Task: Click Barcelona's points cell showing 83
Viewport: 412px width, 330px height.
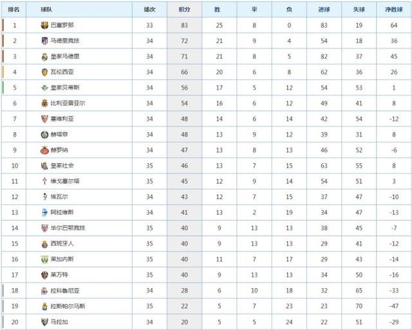Action: [184, 25]
